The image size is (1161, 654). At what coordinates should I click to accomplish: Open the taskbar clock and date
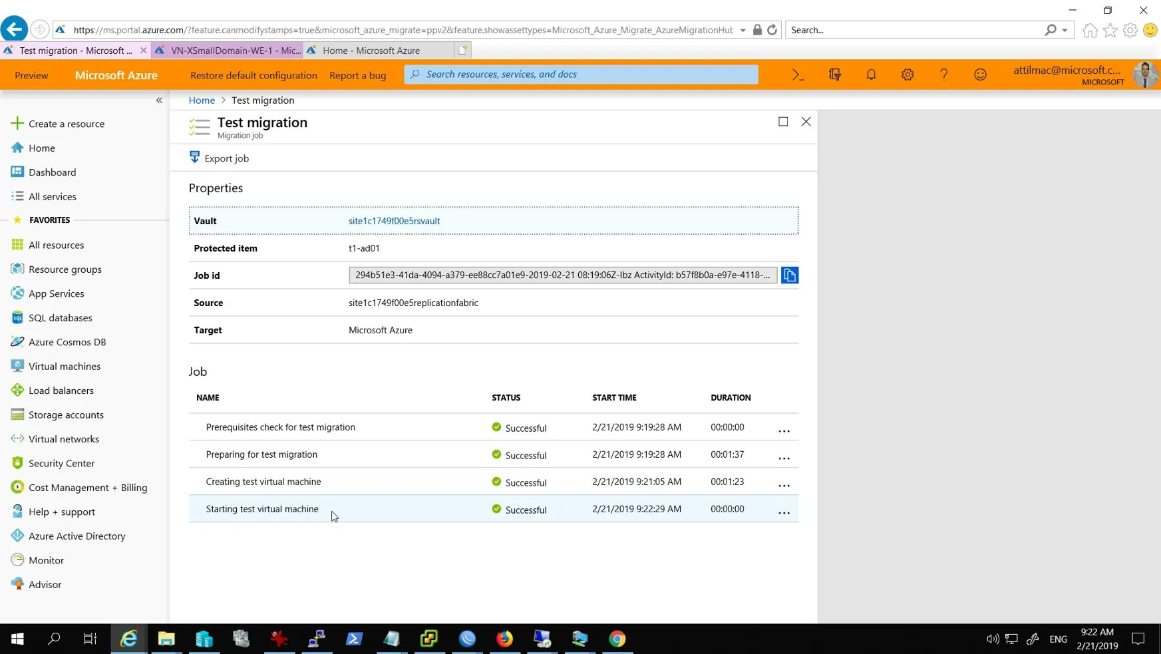1098,639
